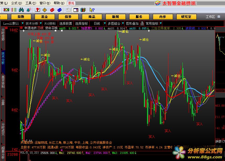Switch to the 基本资料 side tab
Viewport: 225px width, 161px height.
(x=3, y=82)
